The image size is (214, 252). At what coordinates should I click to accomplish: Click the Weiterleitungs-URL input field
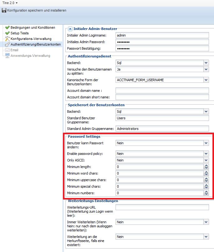tap(162, 207)
